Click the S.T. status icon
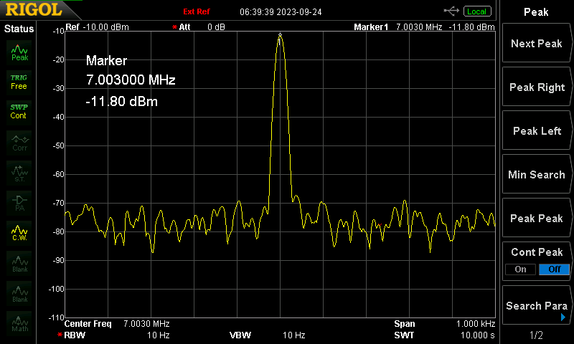574x344 pixels. tap(19, 173)
